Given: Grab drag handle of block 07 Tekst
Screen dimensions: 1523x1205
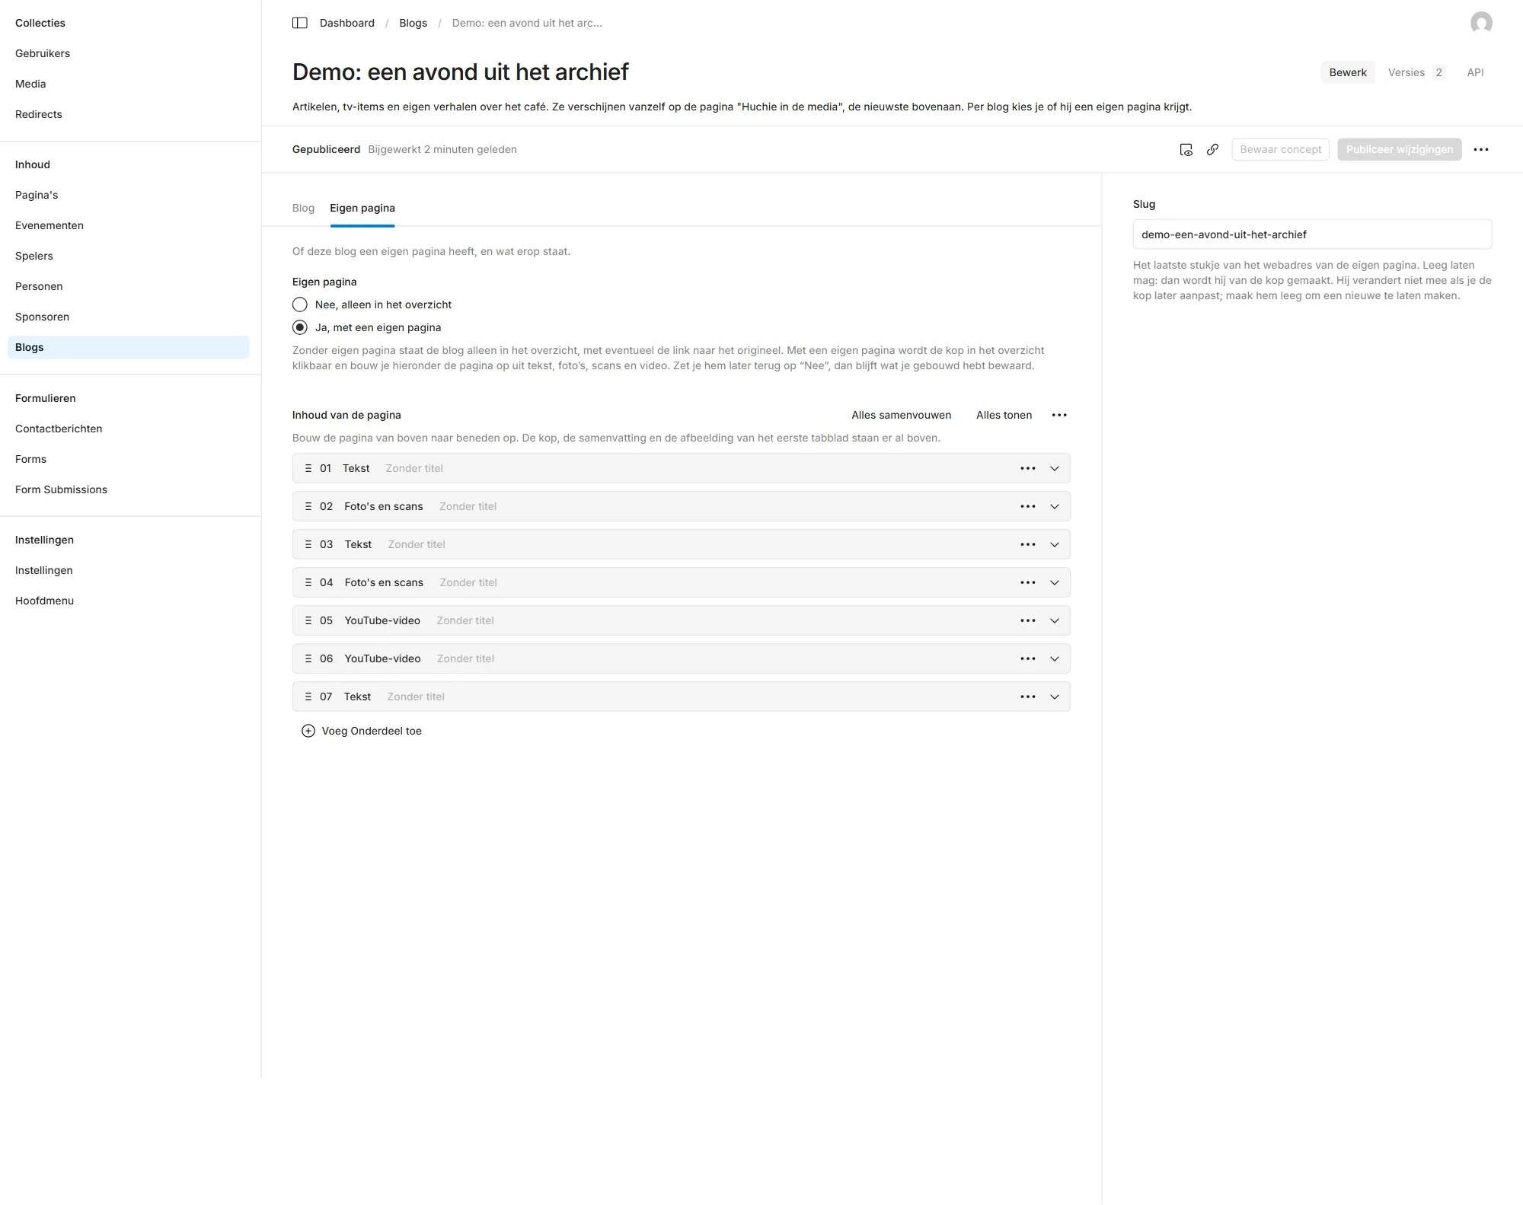Looking at the screenshot, I should click(308, 697).
